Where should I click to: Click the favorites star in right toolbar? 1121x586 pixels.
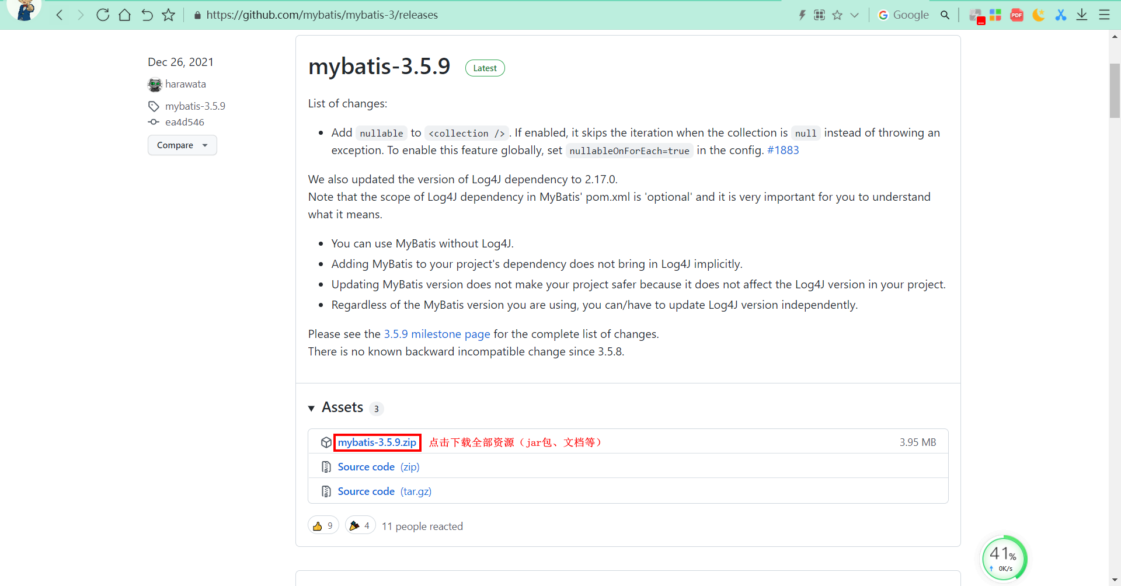(x=837, y=15)
